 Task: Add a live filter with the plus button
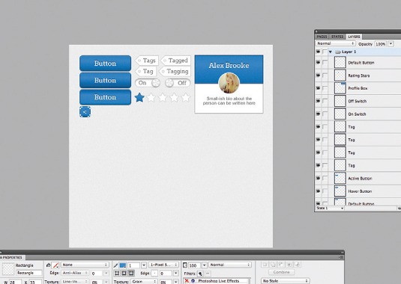tap(201, 274)
